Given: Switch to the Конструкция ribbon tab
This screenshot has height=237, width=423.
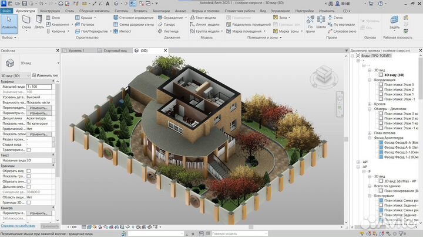Looking at the screenshot, I should point(50,11).
